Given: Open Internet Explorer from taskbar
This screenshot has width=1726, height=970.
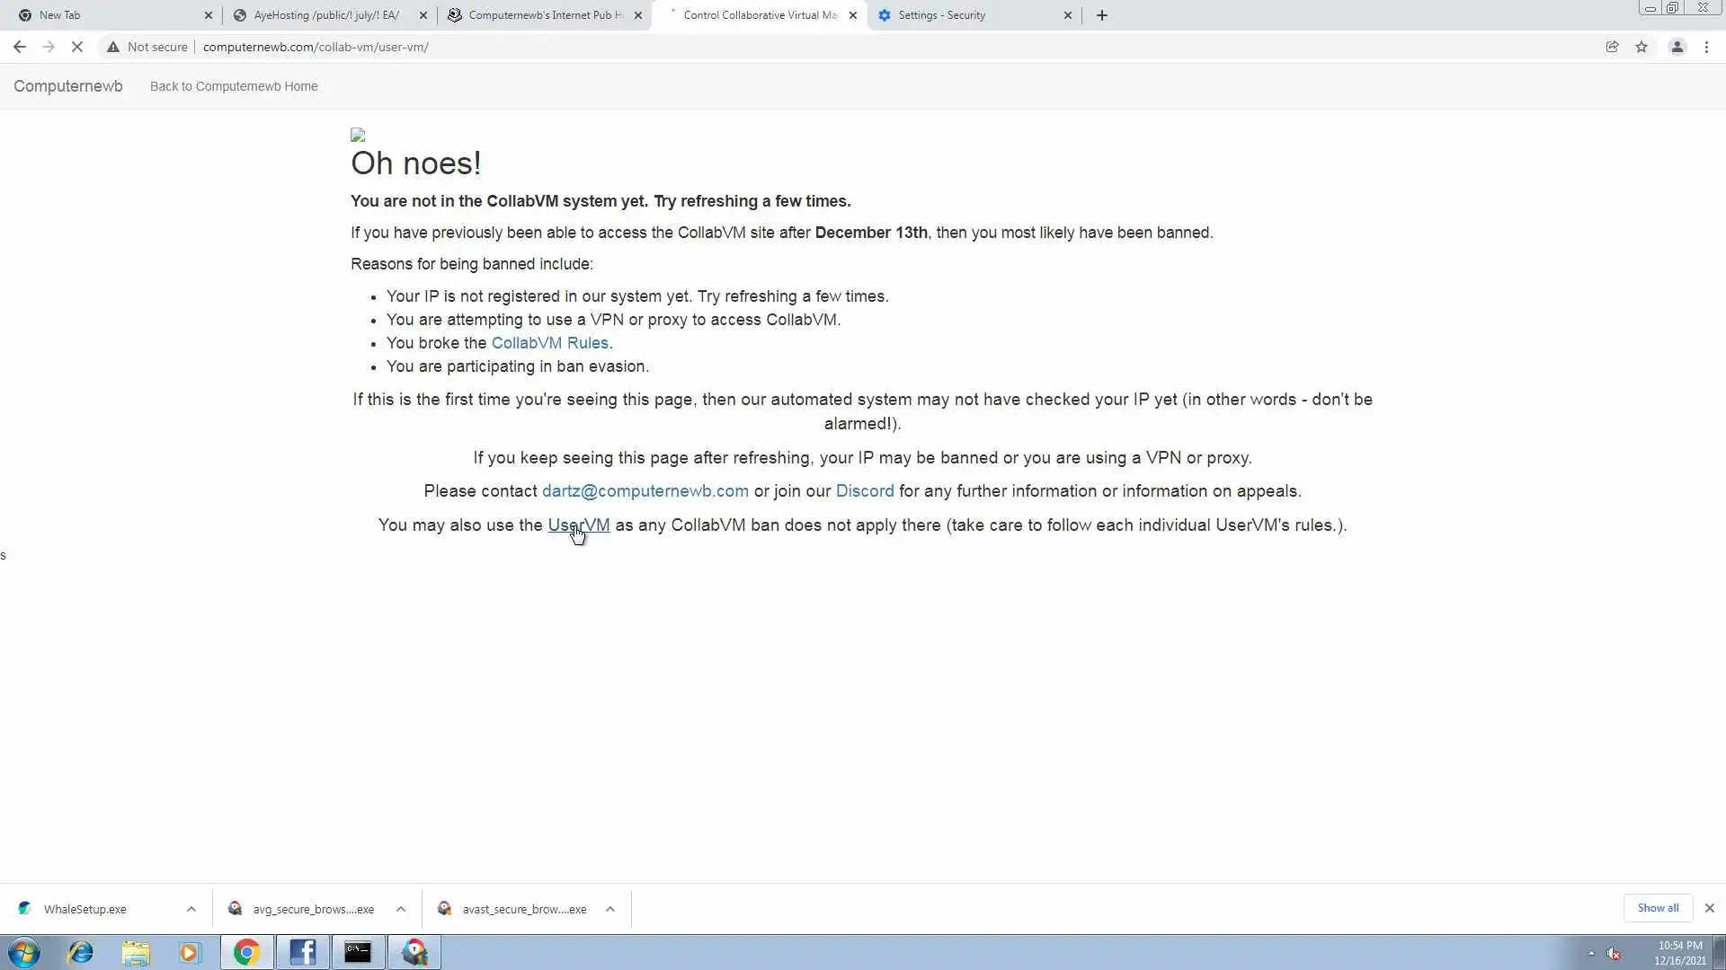Looking at the screenshot, I should (x=81, y=952).
